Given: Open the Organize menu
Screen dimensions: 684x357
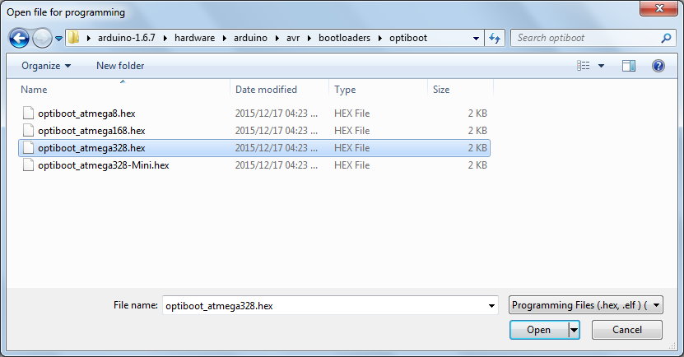Looking at the screenshot, I should (46, 66).
